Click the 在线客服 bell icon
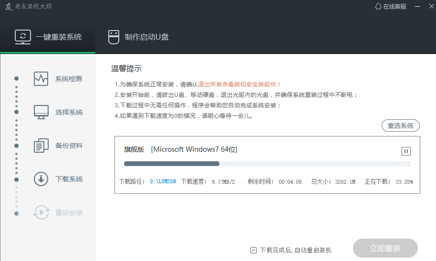The width and height of the screenshot is (436, 261). coord(378,6)
